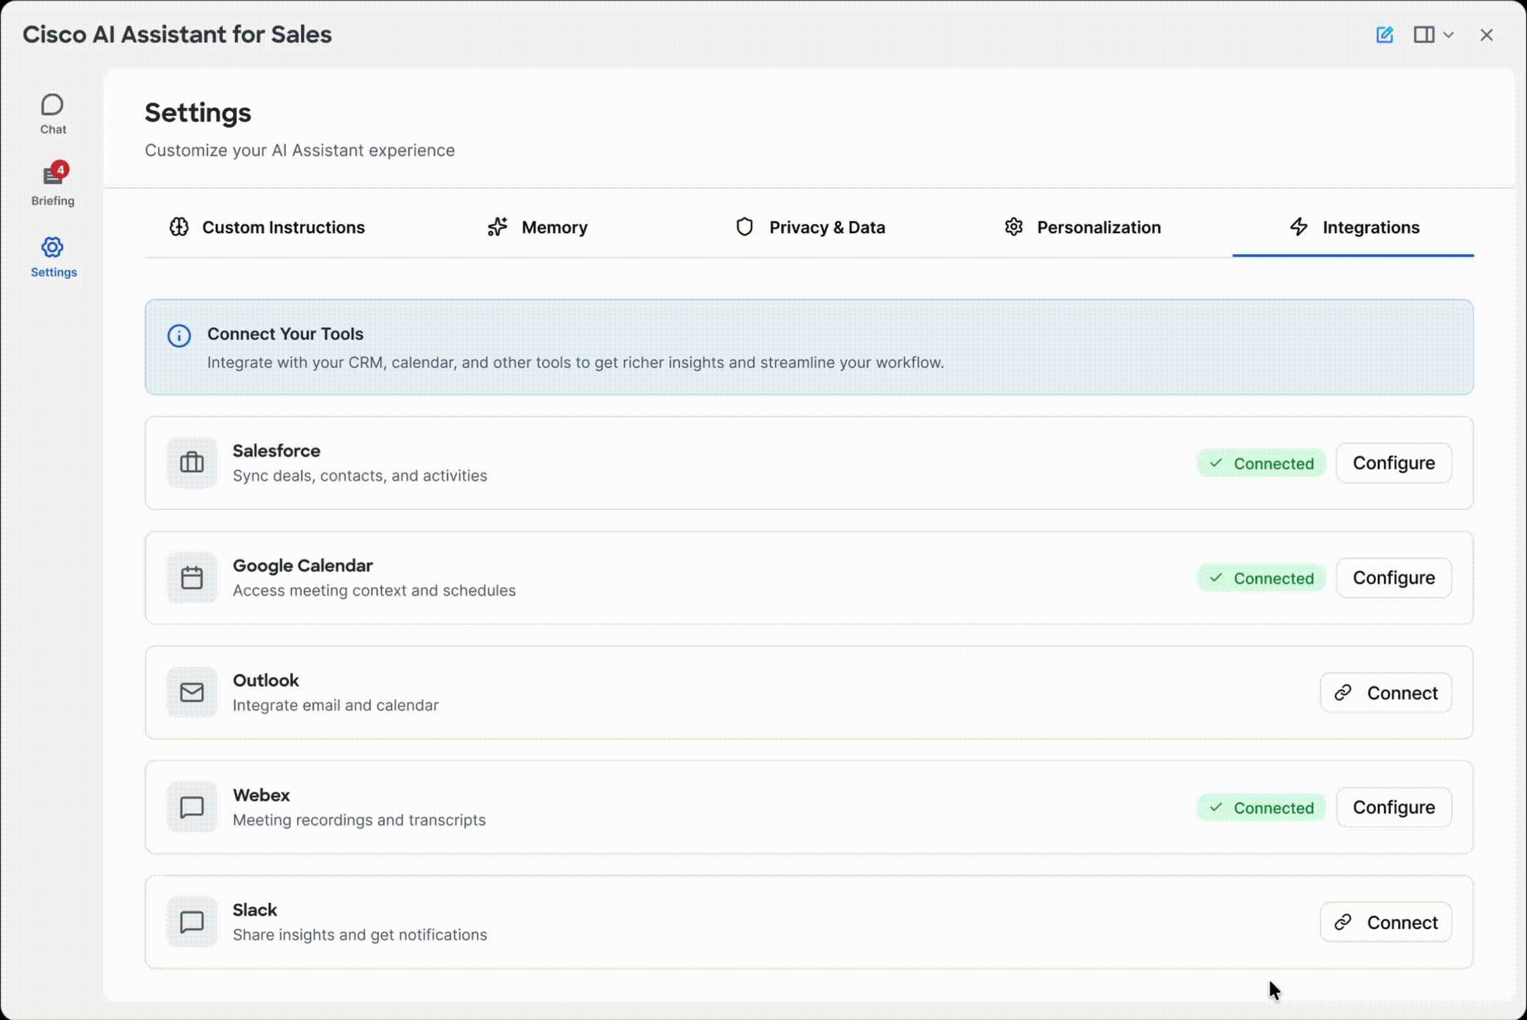
Task: Configure the Salesforce integration
Action: [1394, 463]
